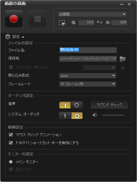137x182 pixels.
Task: Toggle F10/F11 shortcut keys checkbox
Action: pos(11,143)
